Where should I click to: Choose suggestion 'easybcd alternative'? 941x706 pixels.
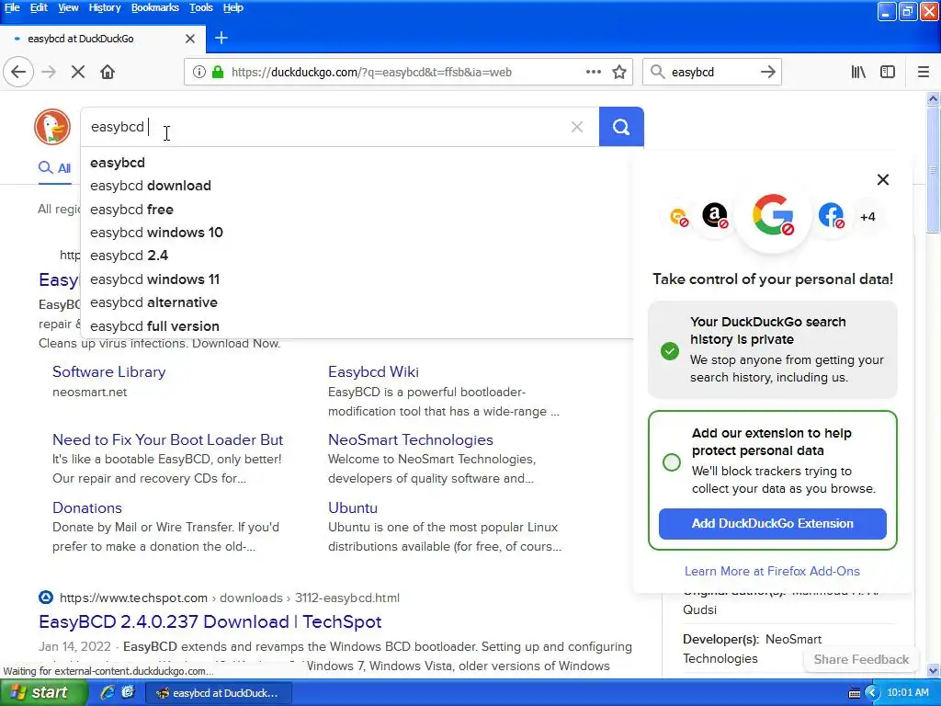tap(357, 302)
